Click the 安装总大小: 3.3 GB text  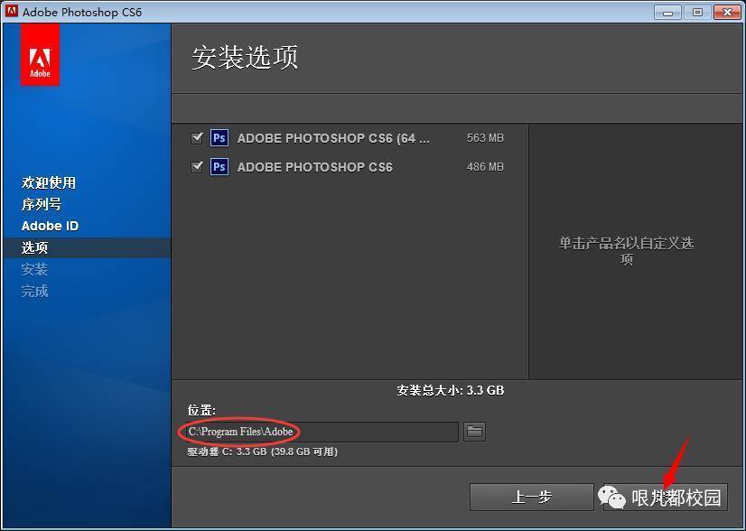(x=450, y=391)
